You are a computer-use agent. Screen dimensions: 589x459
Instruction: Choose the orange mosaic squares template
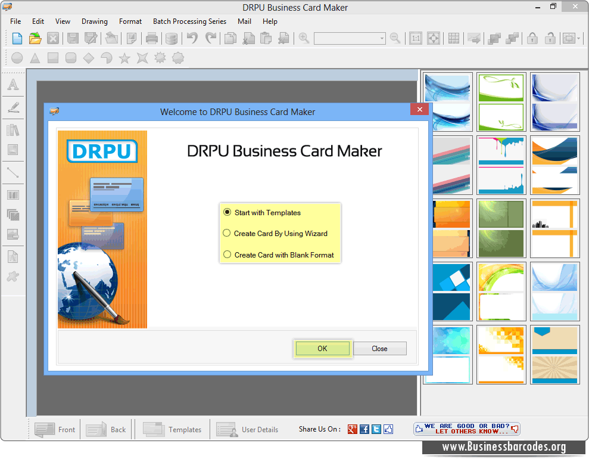click(501, 355)
